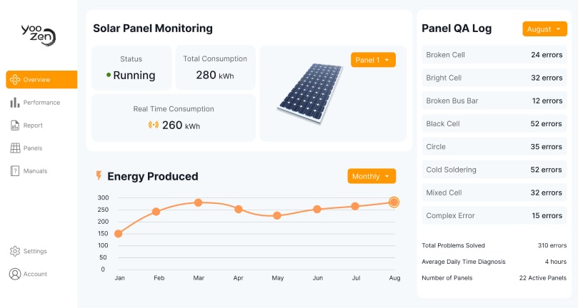This screenshot has width=578, height=308.
Task: Click the Account profile icon
Action: click(14, 274)
